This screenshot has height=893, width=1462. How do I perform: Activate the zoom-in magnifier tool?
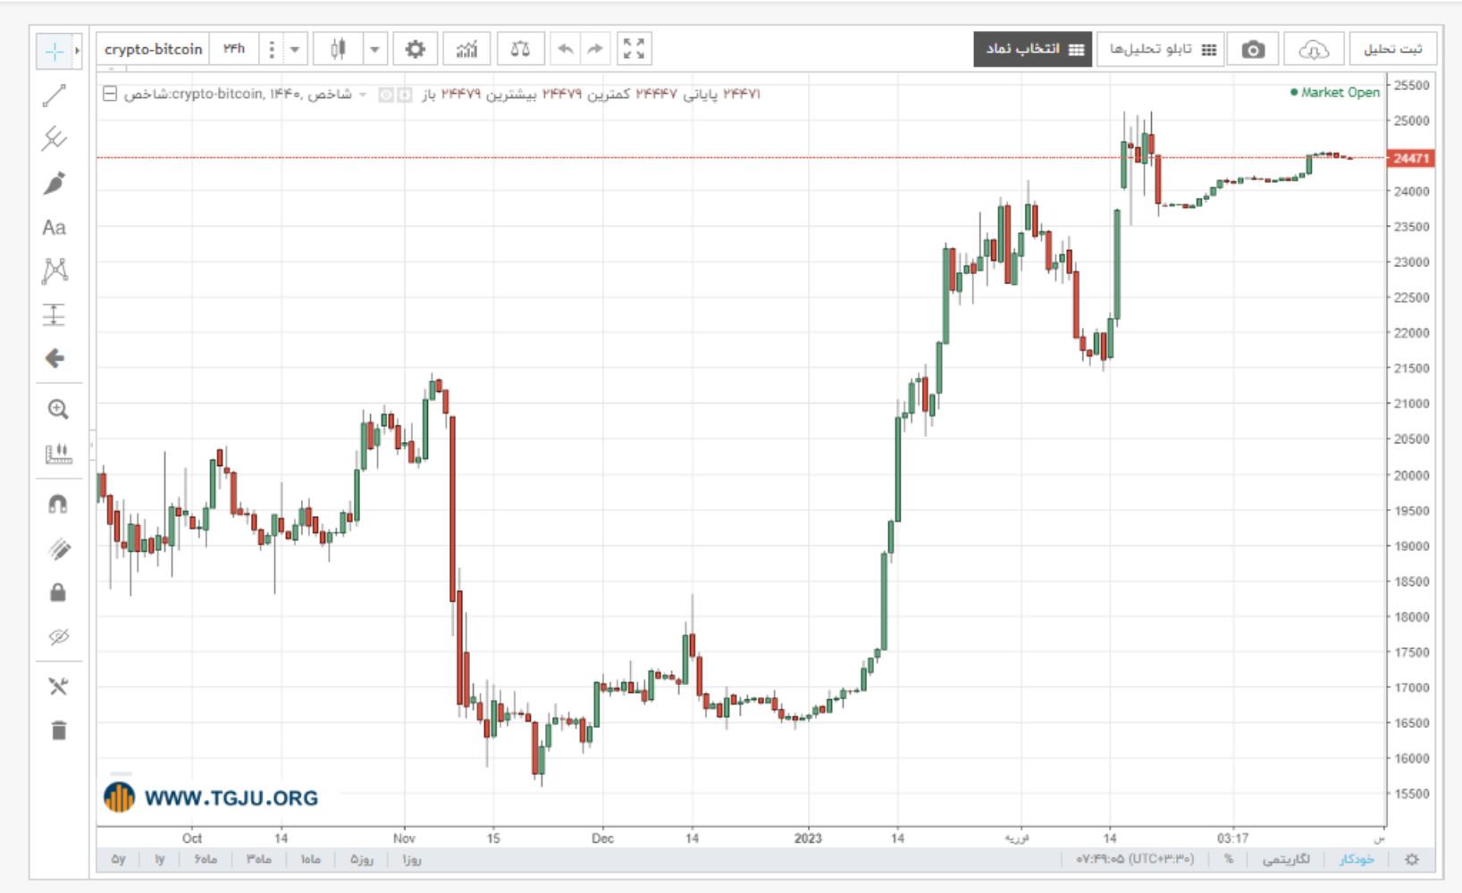pyautogui.click(x=58, y=409)
